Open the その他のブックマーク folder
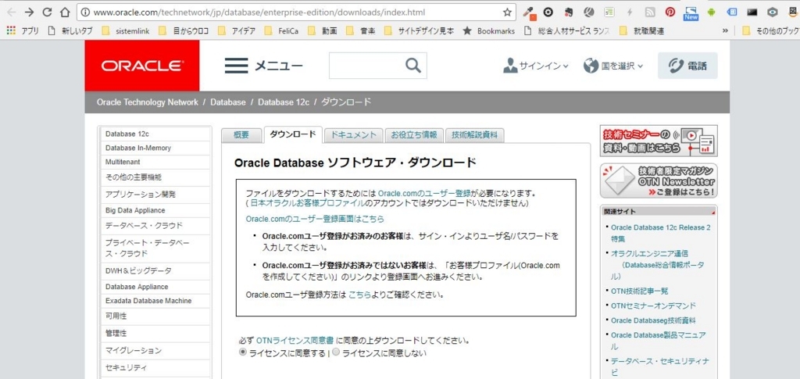Viewport: 800px width, 379px height. tap(771, 31)
